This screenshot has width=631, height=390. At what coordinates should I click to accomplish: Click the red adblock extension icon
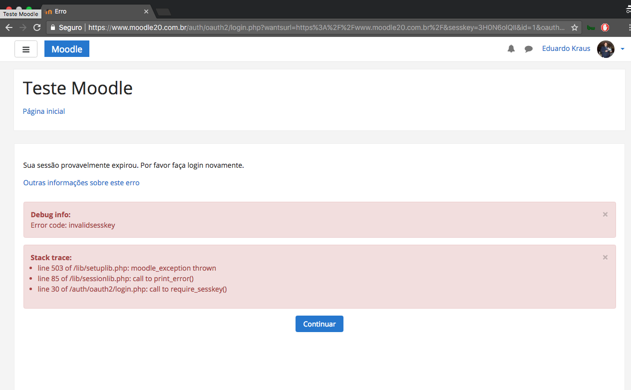click(605, 27)
